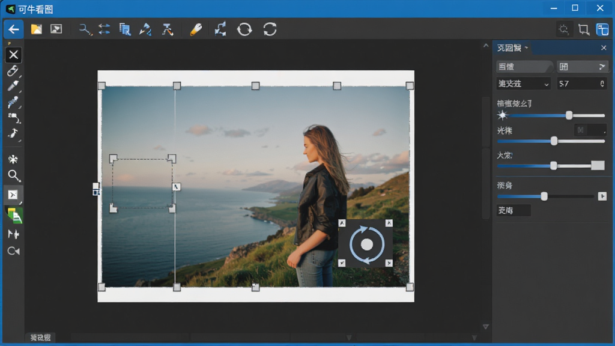Click the highlighted arrow tool in left toolbar

click(x=13, y=195)
